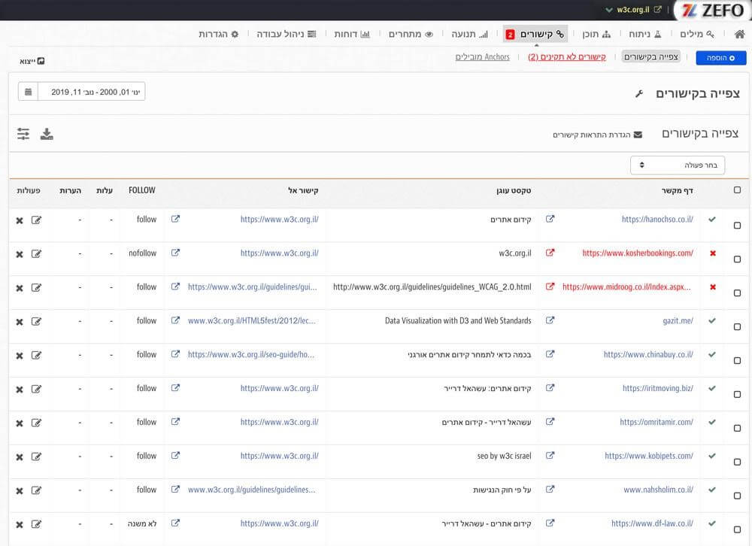Delete the df-law.co.il link row

pyautogui.click(x=20, y=525)
